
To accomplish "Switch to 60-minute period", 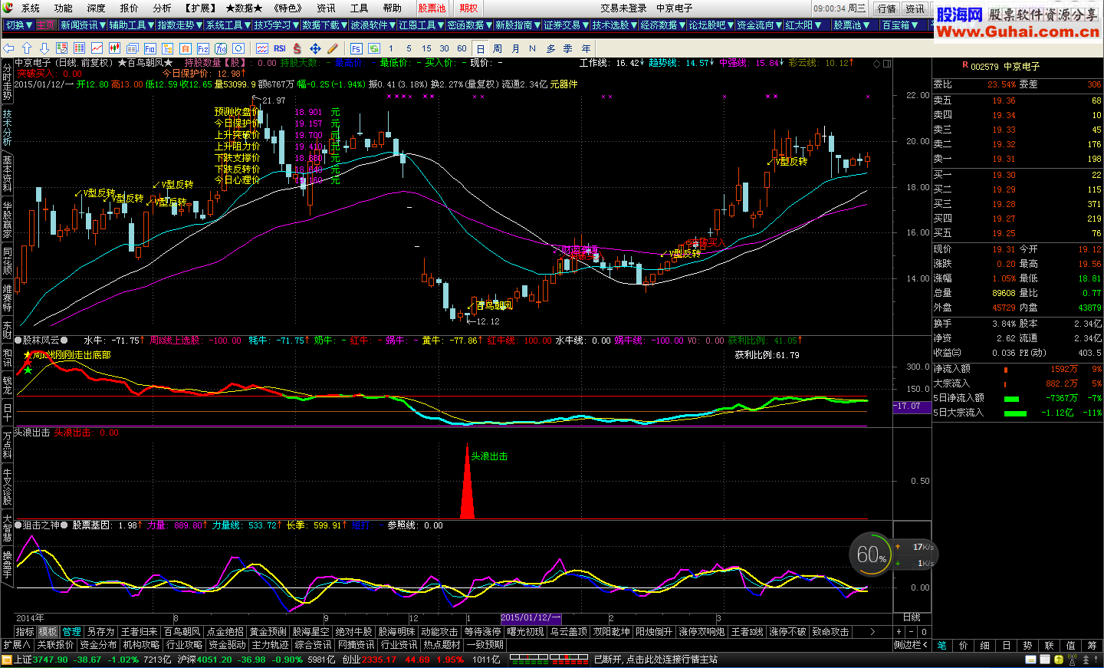I will 462,48.
